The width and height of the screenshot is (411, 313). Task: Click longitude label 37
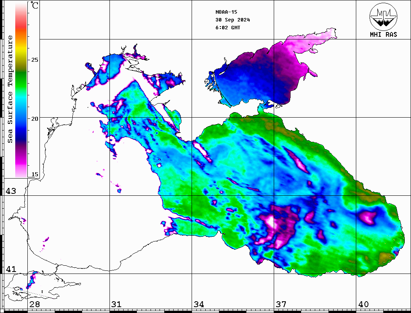(281, 304)
